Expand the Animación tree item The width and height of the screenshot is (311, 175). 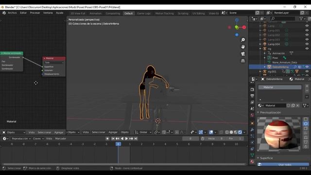coord(264,53)
